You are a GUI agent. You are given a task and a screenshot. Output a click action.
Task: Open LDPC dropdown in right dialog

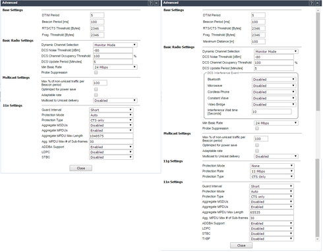272,228
